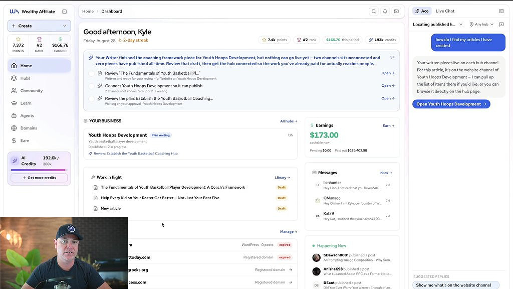Click the $166.76 this period pill

[x=342, y=40]
